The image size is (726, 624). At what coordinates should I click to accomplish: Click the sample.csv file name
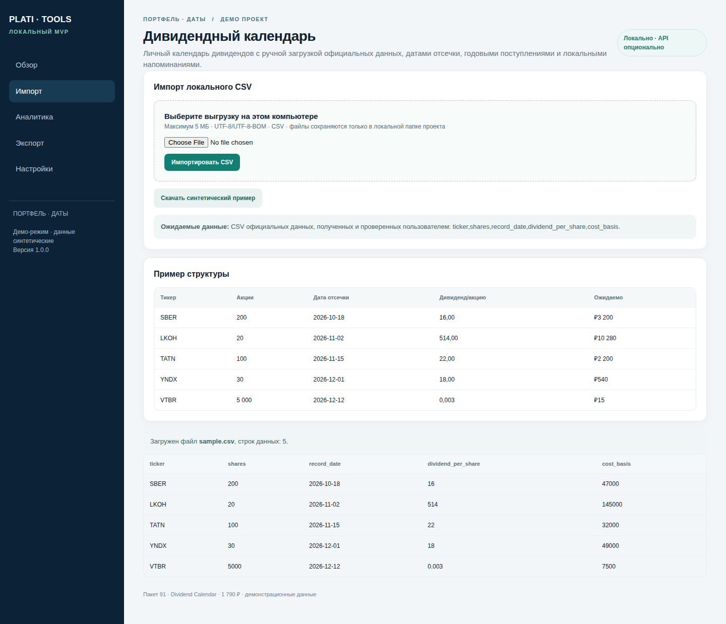[217, 442]
